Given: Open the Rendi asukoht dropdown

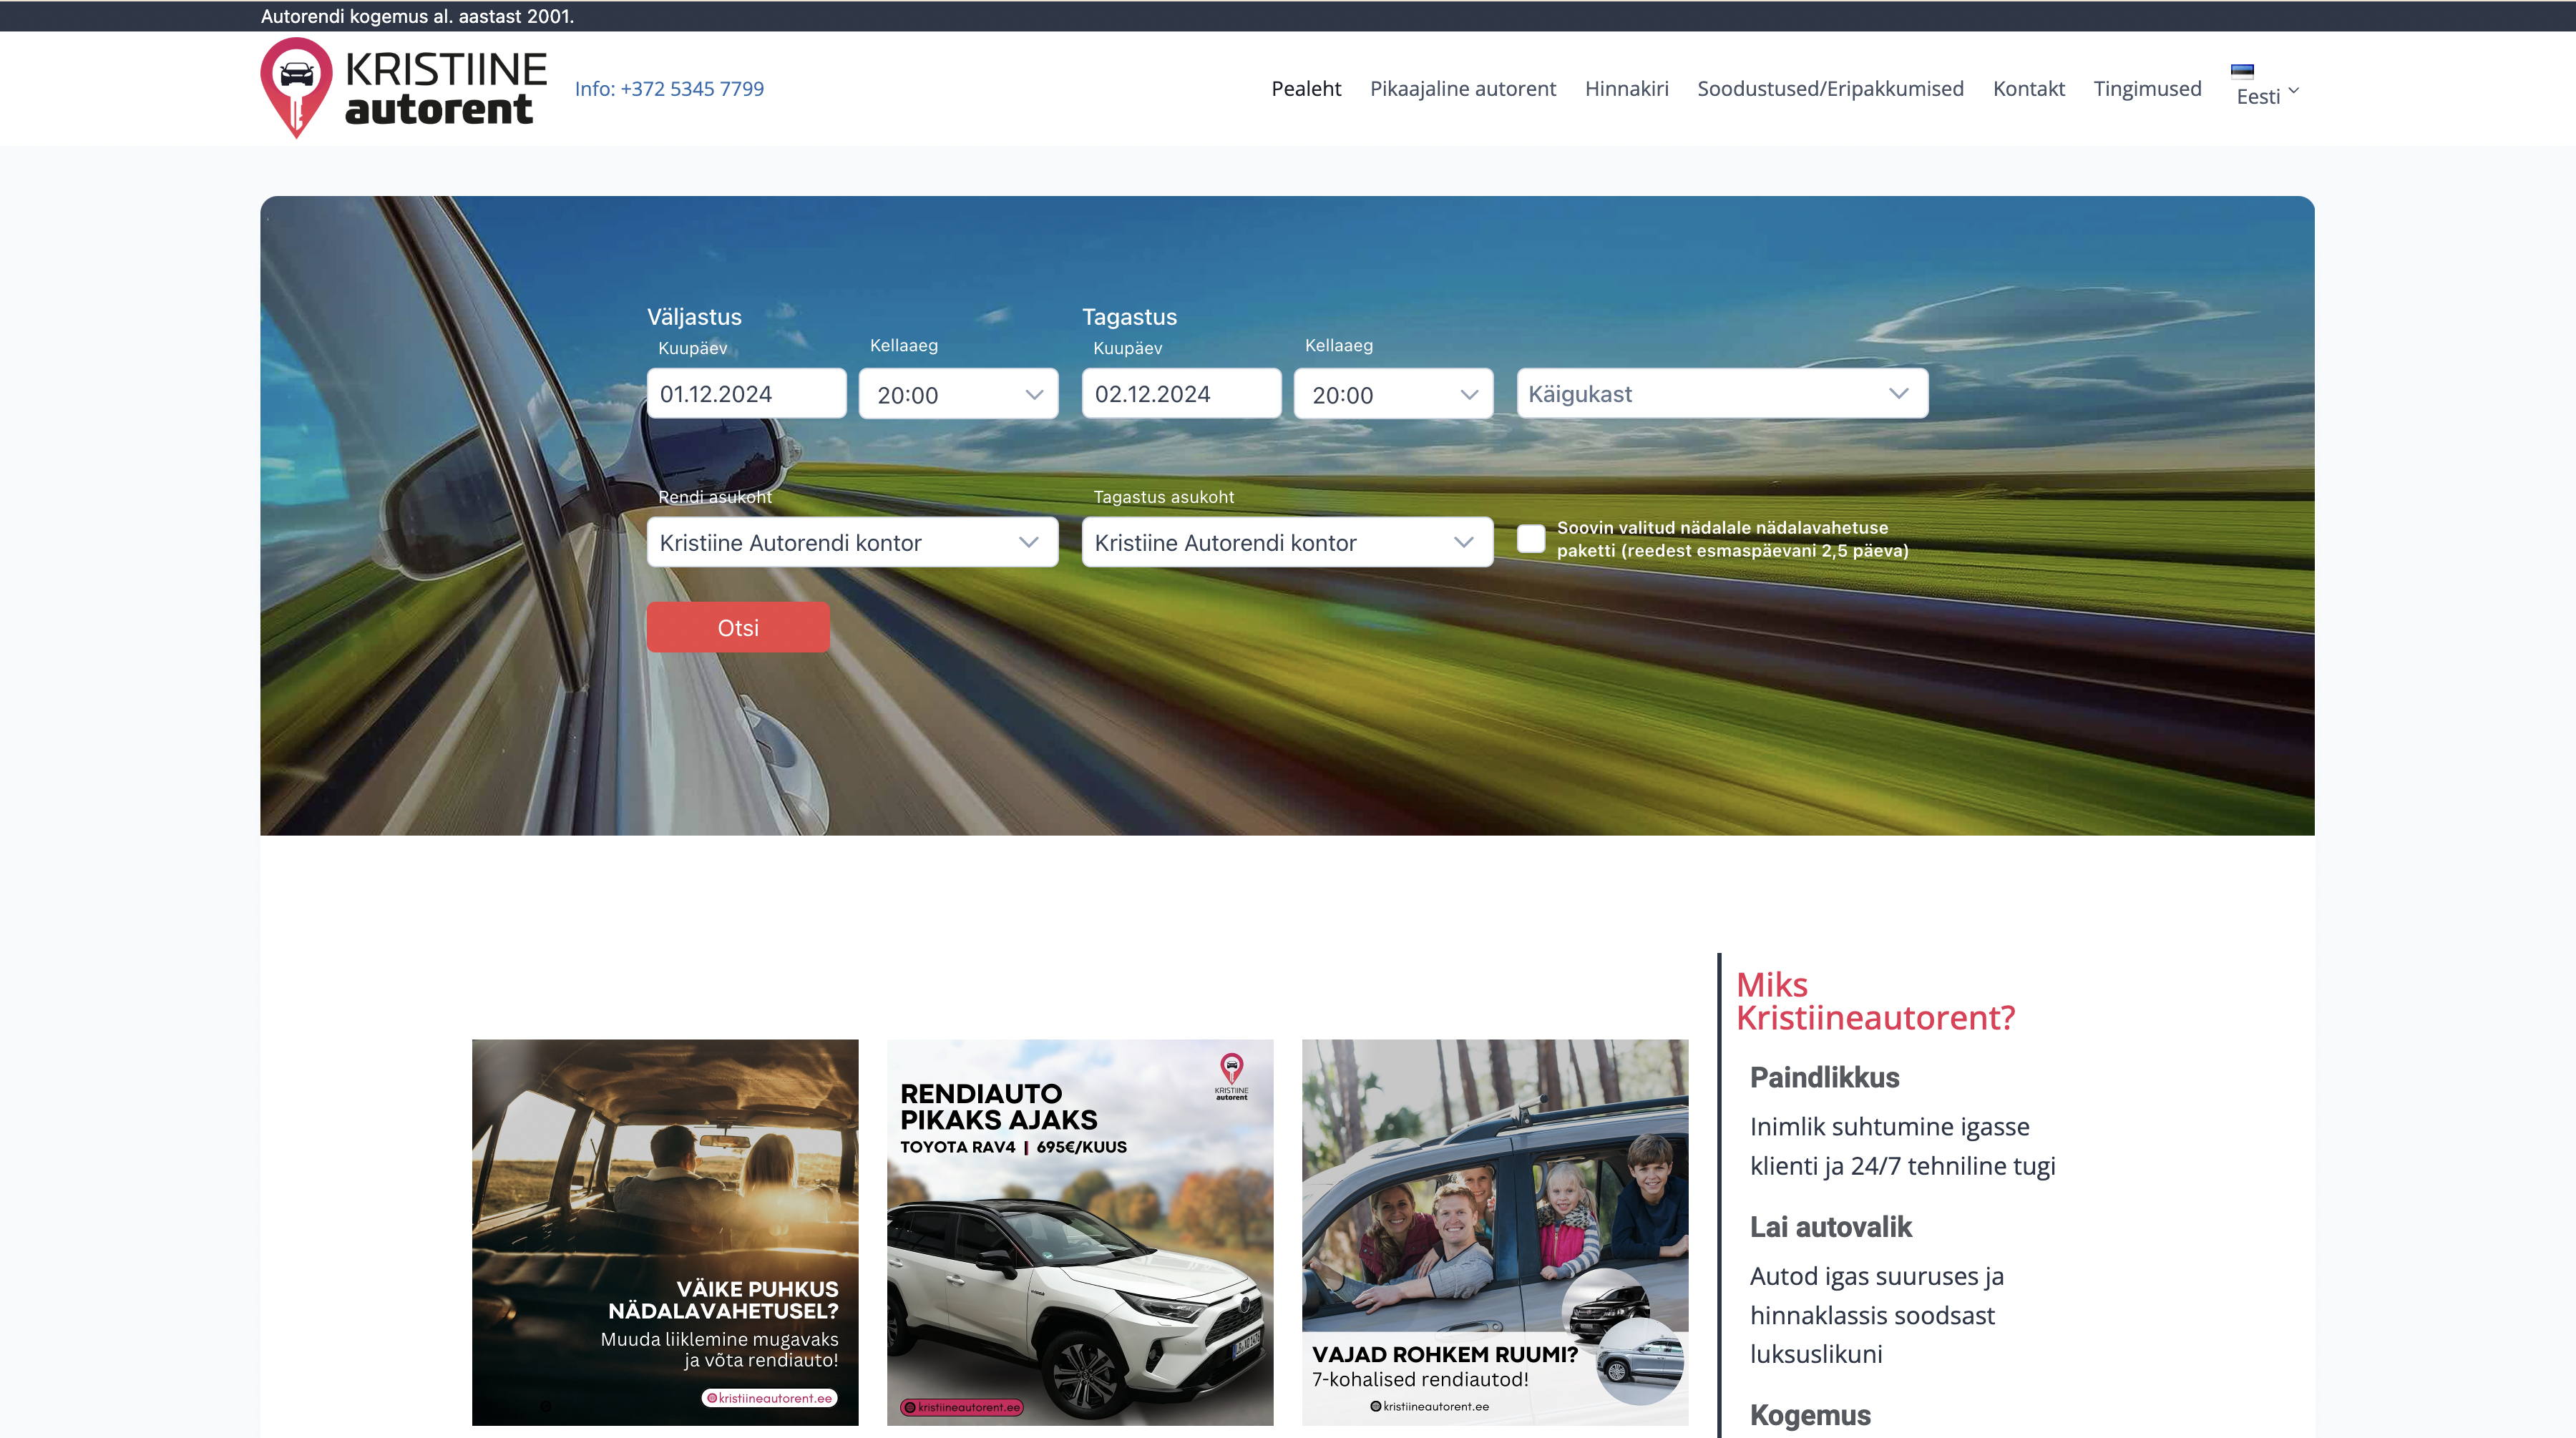Looking at the screenshot, I should [x=852, y=542].
